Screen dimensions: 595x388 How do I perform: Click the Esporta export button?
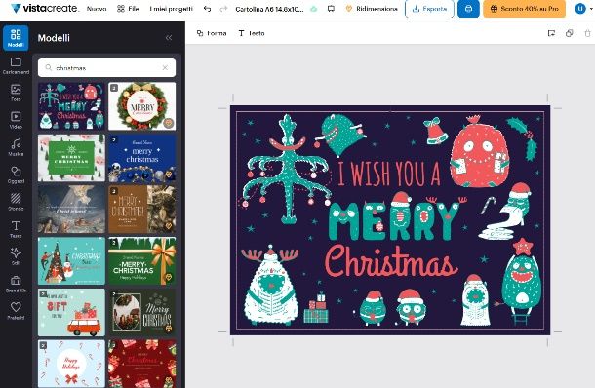[x=429, y=9]
